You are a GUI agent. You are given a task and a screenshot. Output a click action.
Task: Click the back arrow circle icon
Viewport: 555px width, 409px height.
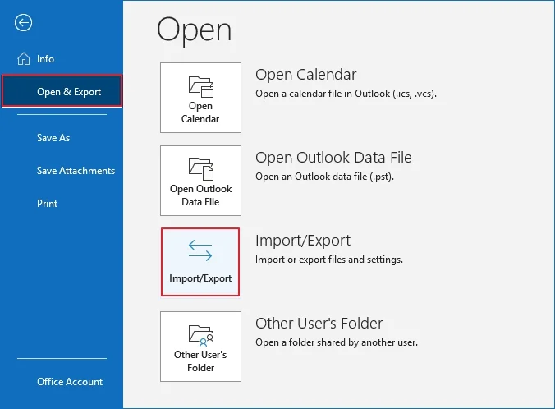(x=23, y=23)
